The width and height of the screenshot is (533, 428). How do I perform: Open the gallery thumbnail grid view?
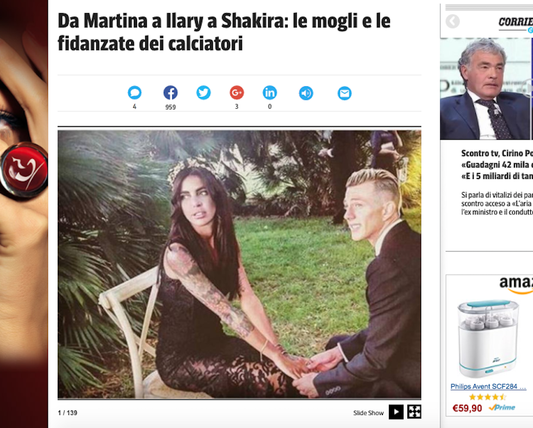(414, 412)
